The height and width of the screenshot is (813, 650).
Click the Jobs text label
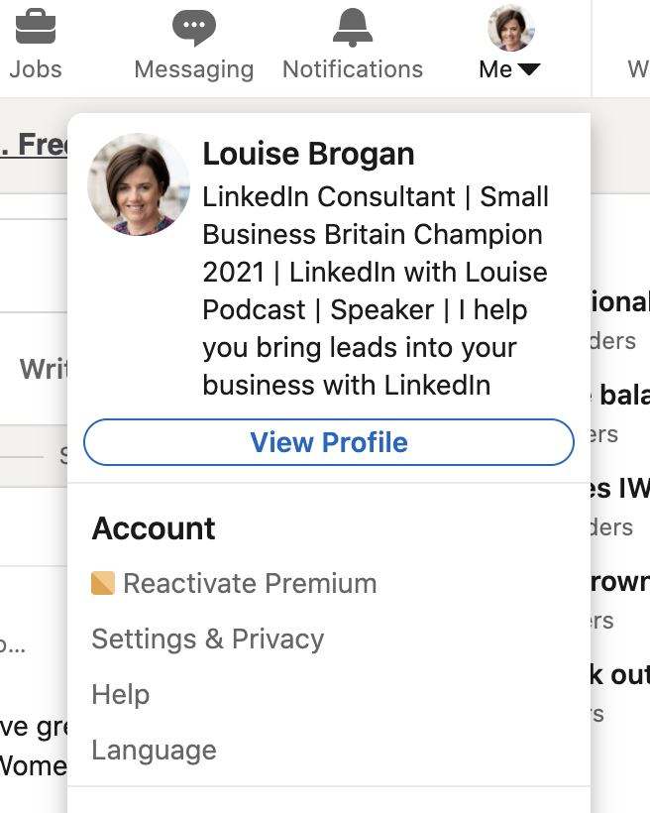pyautogui.click(x=36, y=69)
